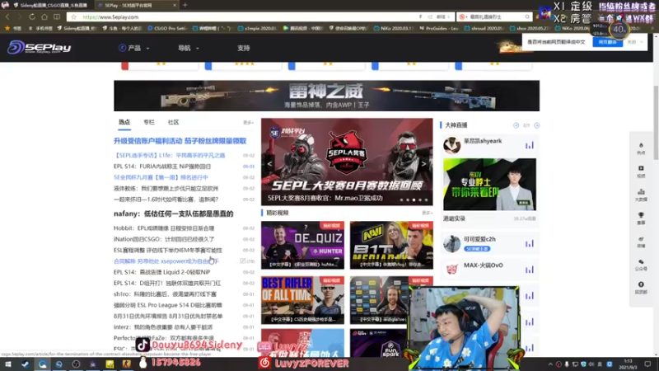Open the notification center in the system tray
Screen dimensions: 659x371
(647, 364)
